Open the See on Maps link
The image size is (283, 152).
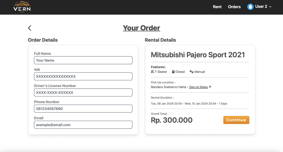(x=198, y=87)
